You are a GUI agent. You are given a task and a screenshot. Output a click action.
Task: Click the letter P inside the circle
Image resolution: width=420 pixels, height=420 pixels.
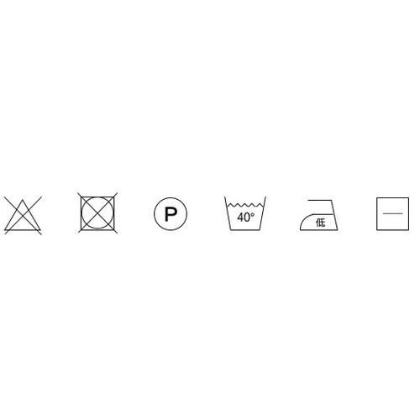[171, 214]
